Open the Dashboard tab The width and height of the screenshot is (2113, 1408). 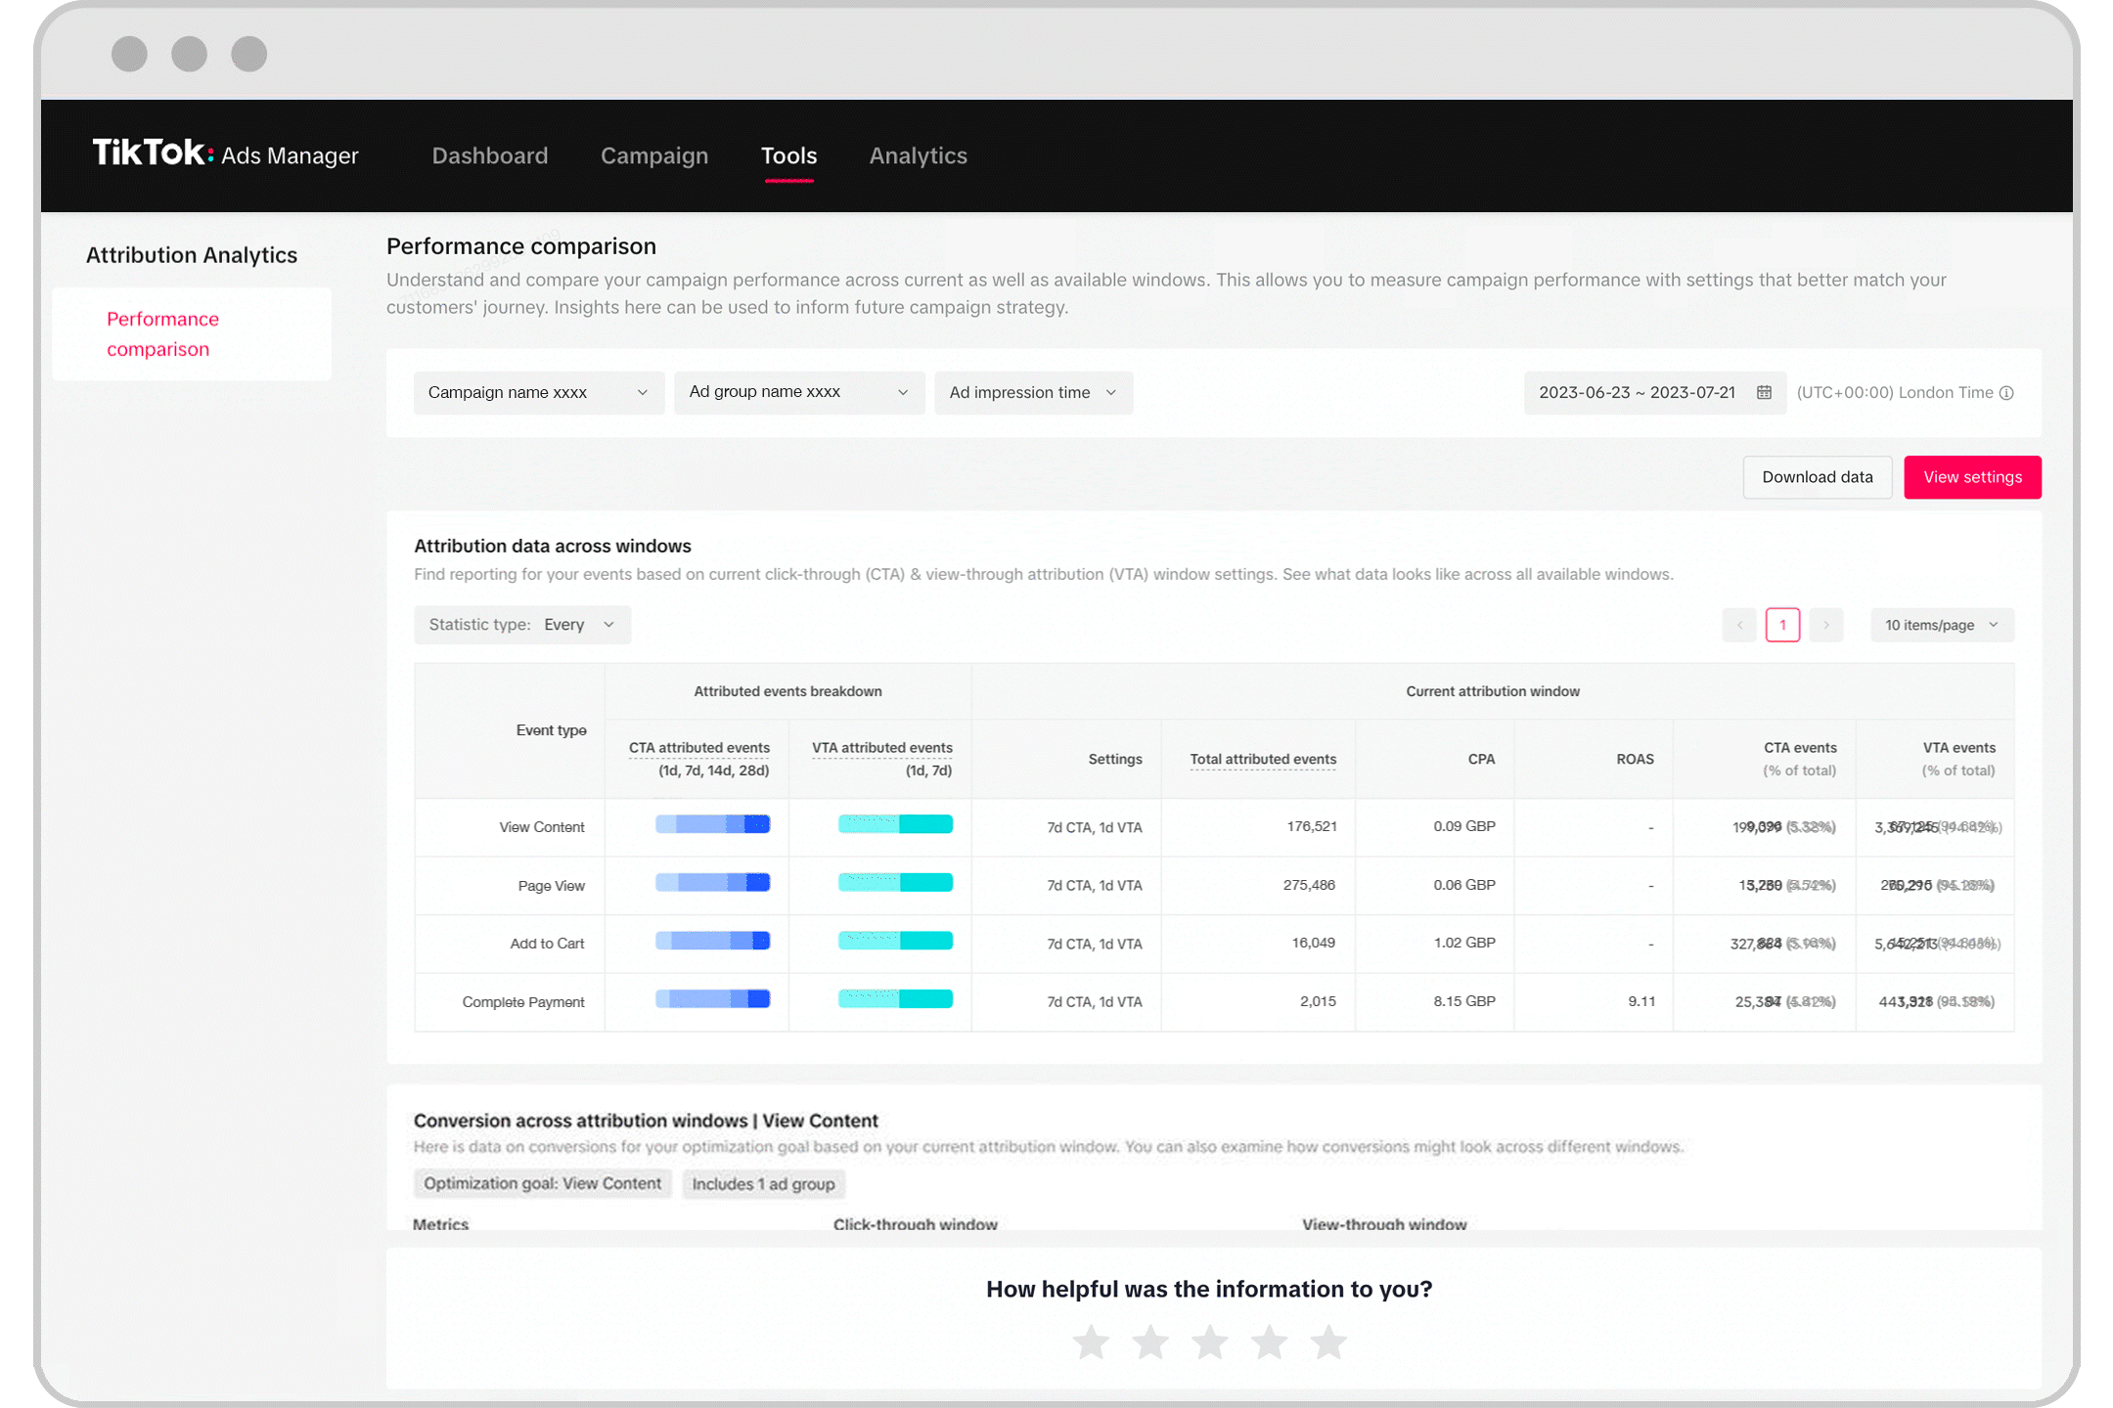coord(490,155)
